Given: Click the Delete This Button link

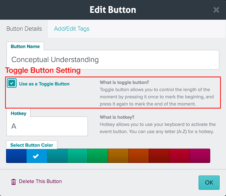Looking at the screenshot, I should pyautogui.click(x=40, y=181).
